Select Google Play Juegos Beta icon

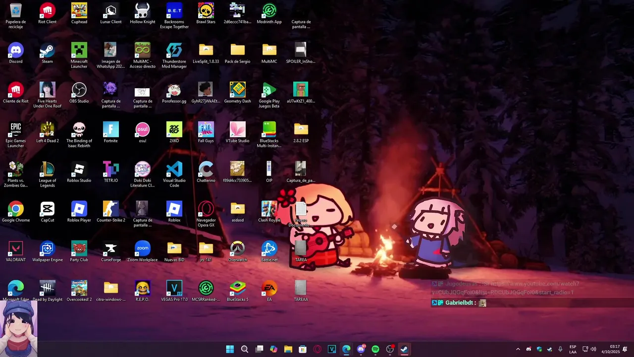(x=269, y=95)
